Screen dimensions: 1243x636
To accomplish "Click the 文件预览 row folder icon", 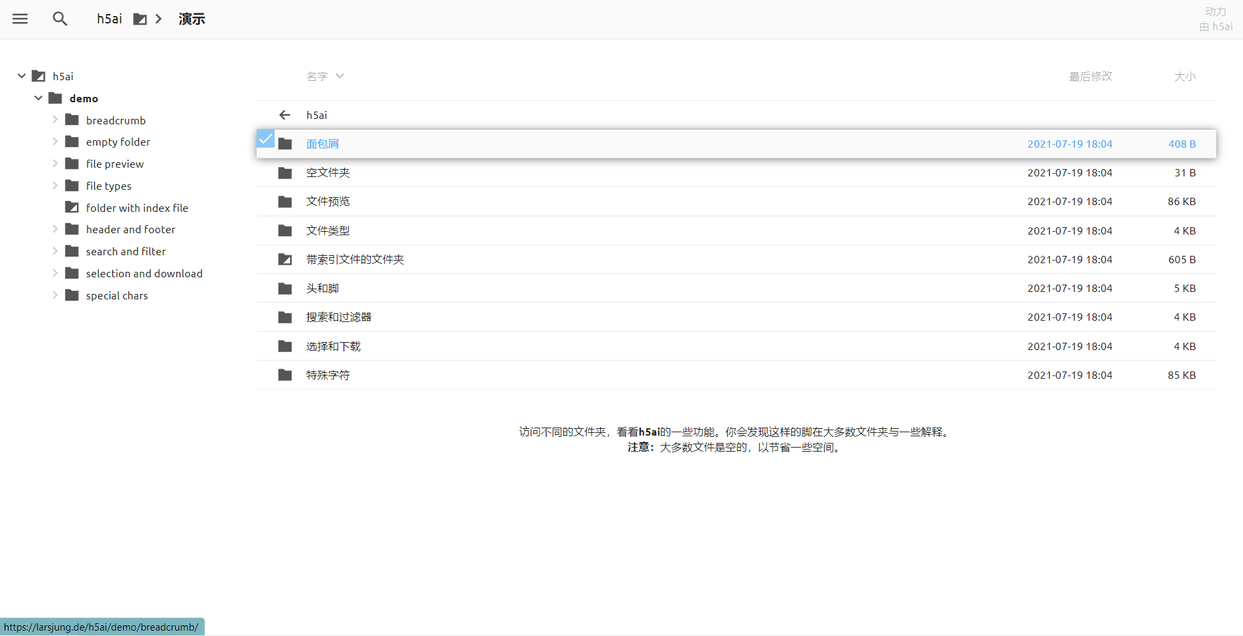I will coord(285,201).
